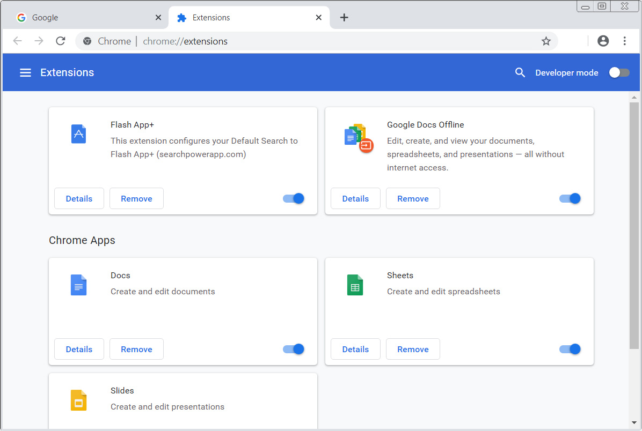This screenshot has height=431, width=642.
Task: Reload the page
Action: [x=61, y=41]
